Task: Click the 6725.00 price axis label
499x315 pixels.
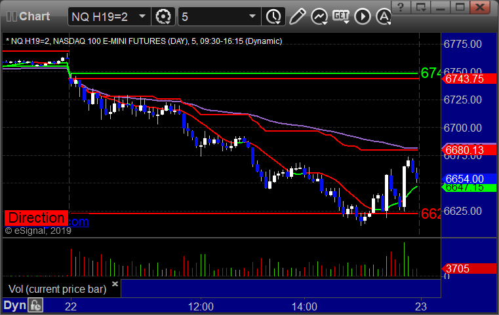Action: point(463,100)
